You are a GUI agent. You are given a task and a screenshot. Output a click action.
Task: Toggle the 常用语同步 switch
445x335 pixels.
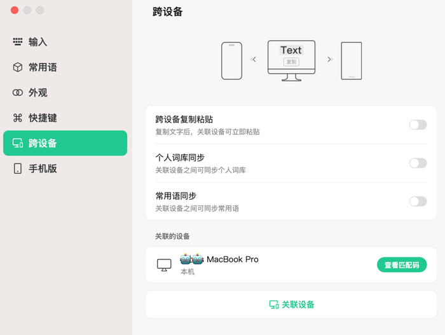pos(418,202)
